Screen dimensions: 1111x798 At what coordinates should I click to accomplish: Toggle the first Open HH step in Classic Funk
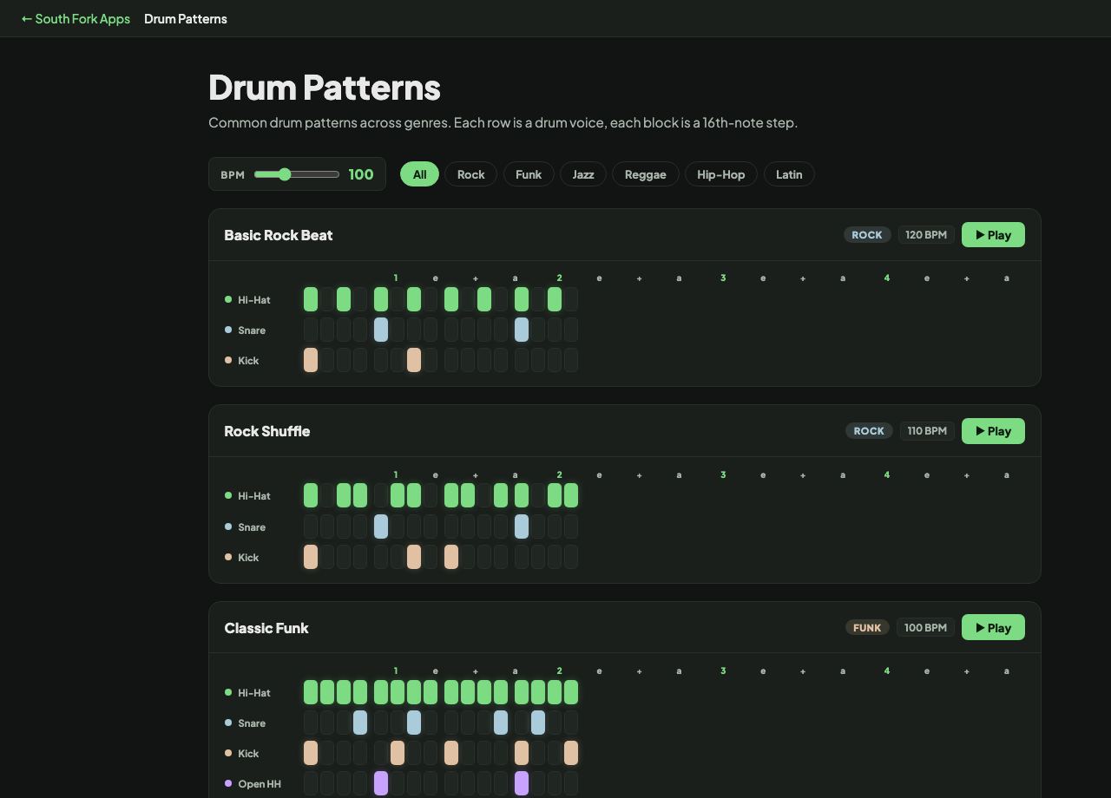(311, 783)
